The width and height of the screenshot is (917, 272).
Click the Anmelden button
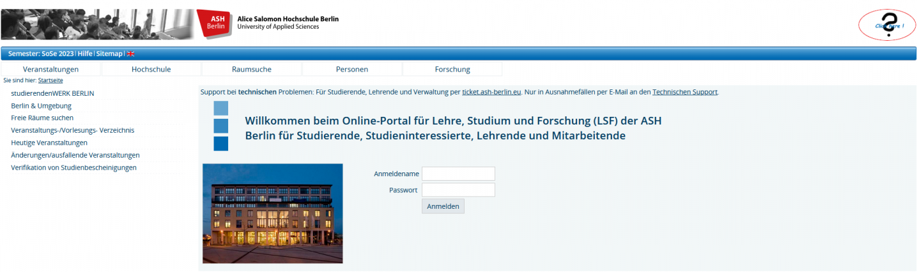443,206
